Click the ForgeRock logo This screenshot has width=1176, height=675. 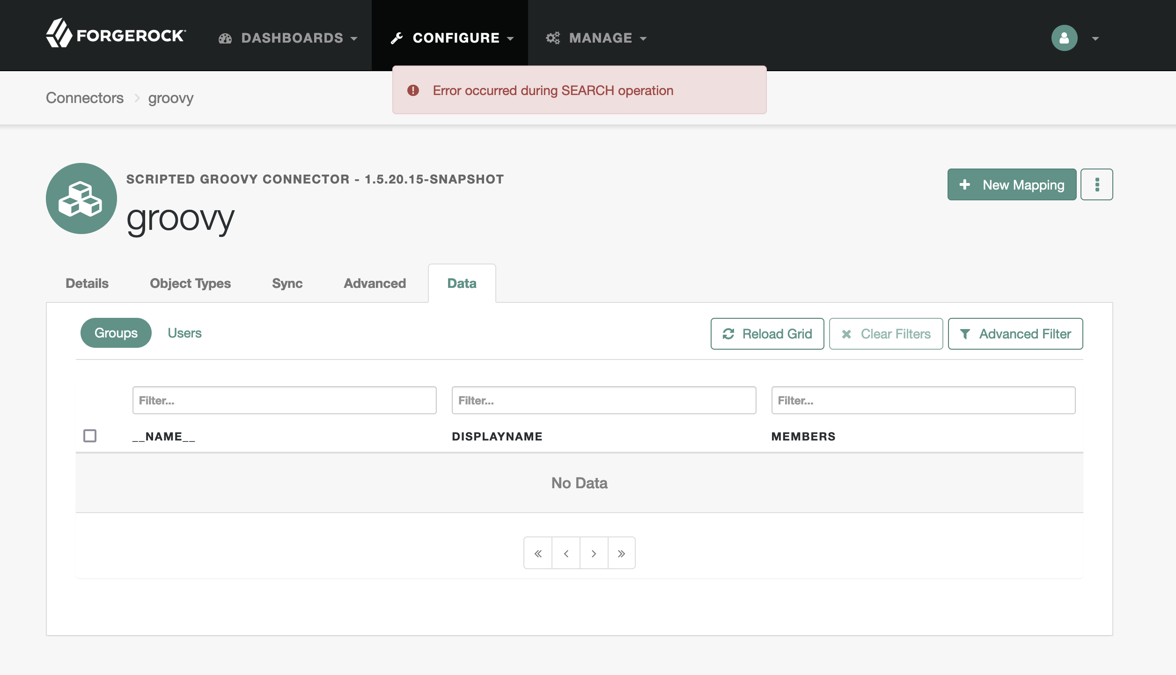pos(116,34)
